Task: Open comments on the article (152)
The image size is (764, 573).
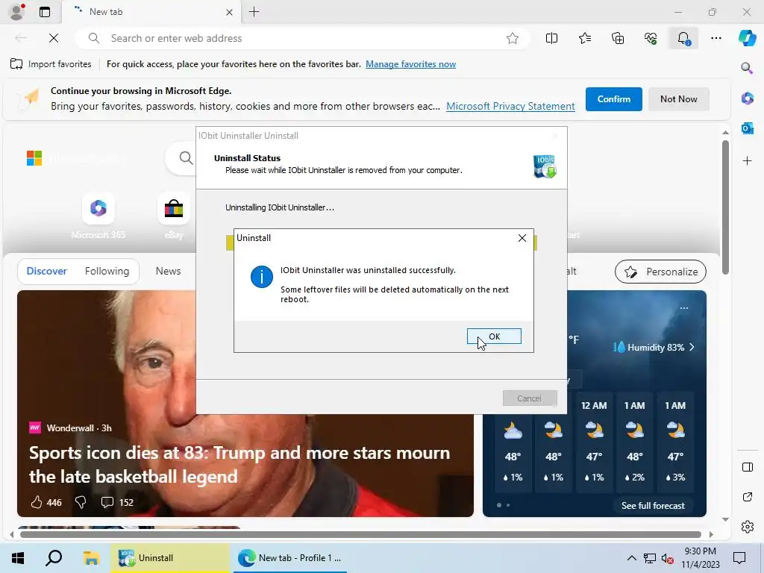Action: [x=117, y=502]
